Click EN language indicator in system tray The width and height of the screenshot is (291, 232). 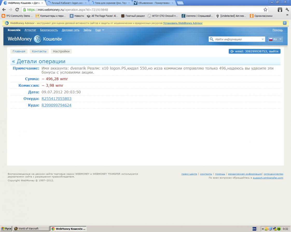pyautogui.click(x=254, y=229)
